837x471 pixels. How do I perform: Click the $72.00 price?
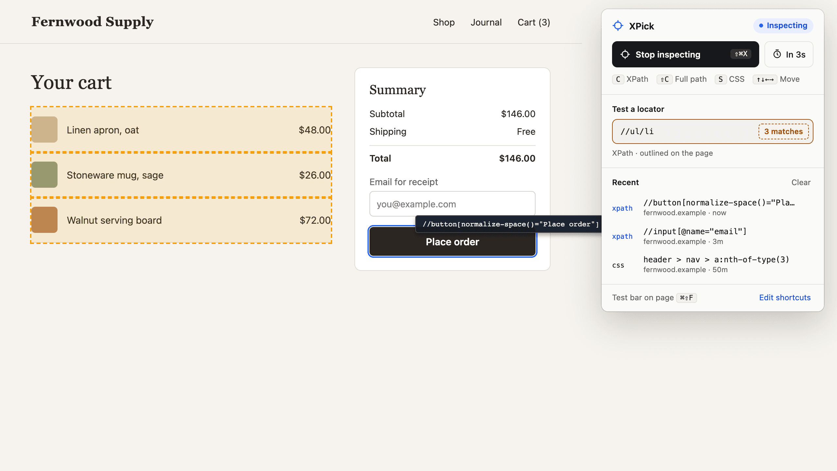(315, 220)
